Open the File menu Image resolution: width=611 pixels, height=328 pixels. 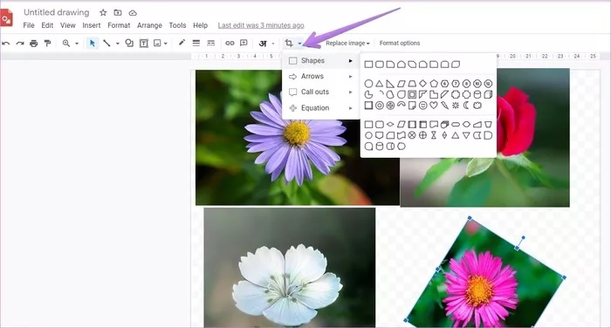29,25
